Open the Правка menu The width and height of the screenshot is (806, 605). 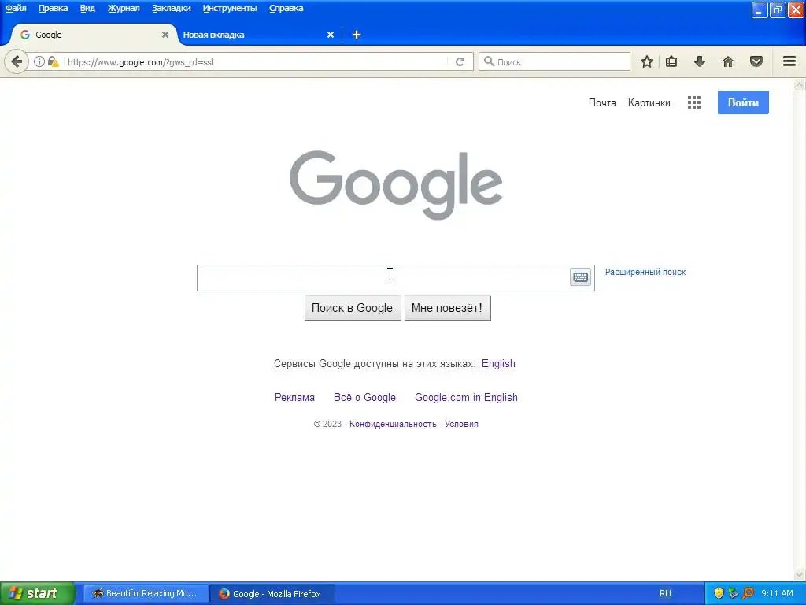coord(53,8)
